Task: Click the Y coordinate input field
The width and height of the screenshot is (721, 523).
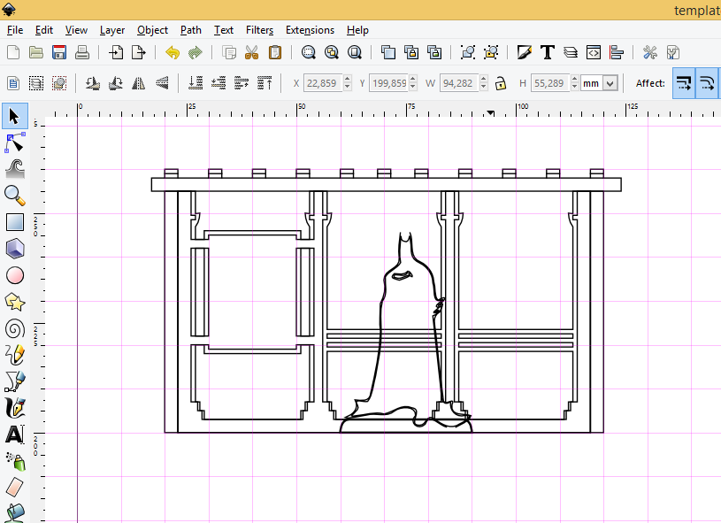Action: pyautogui.click(x=389, y=83)
